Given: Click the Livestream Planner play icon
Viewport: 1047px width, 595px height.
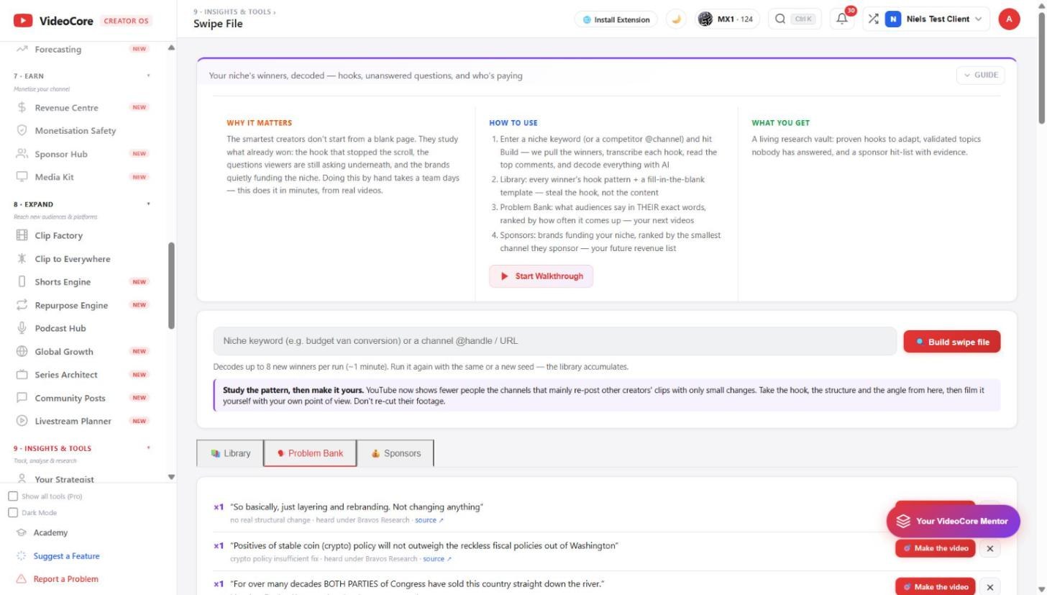Looking at the screenshot, I should click(22, 420).
